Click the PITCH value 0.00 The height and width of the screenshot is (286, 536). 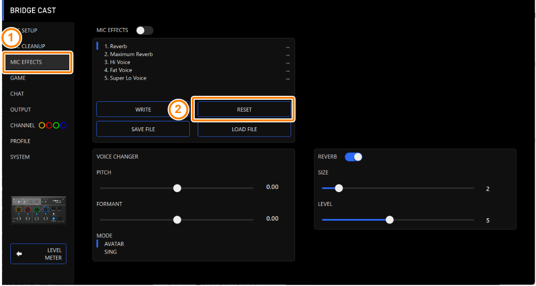pyautogui.click(x=272, y=187)
